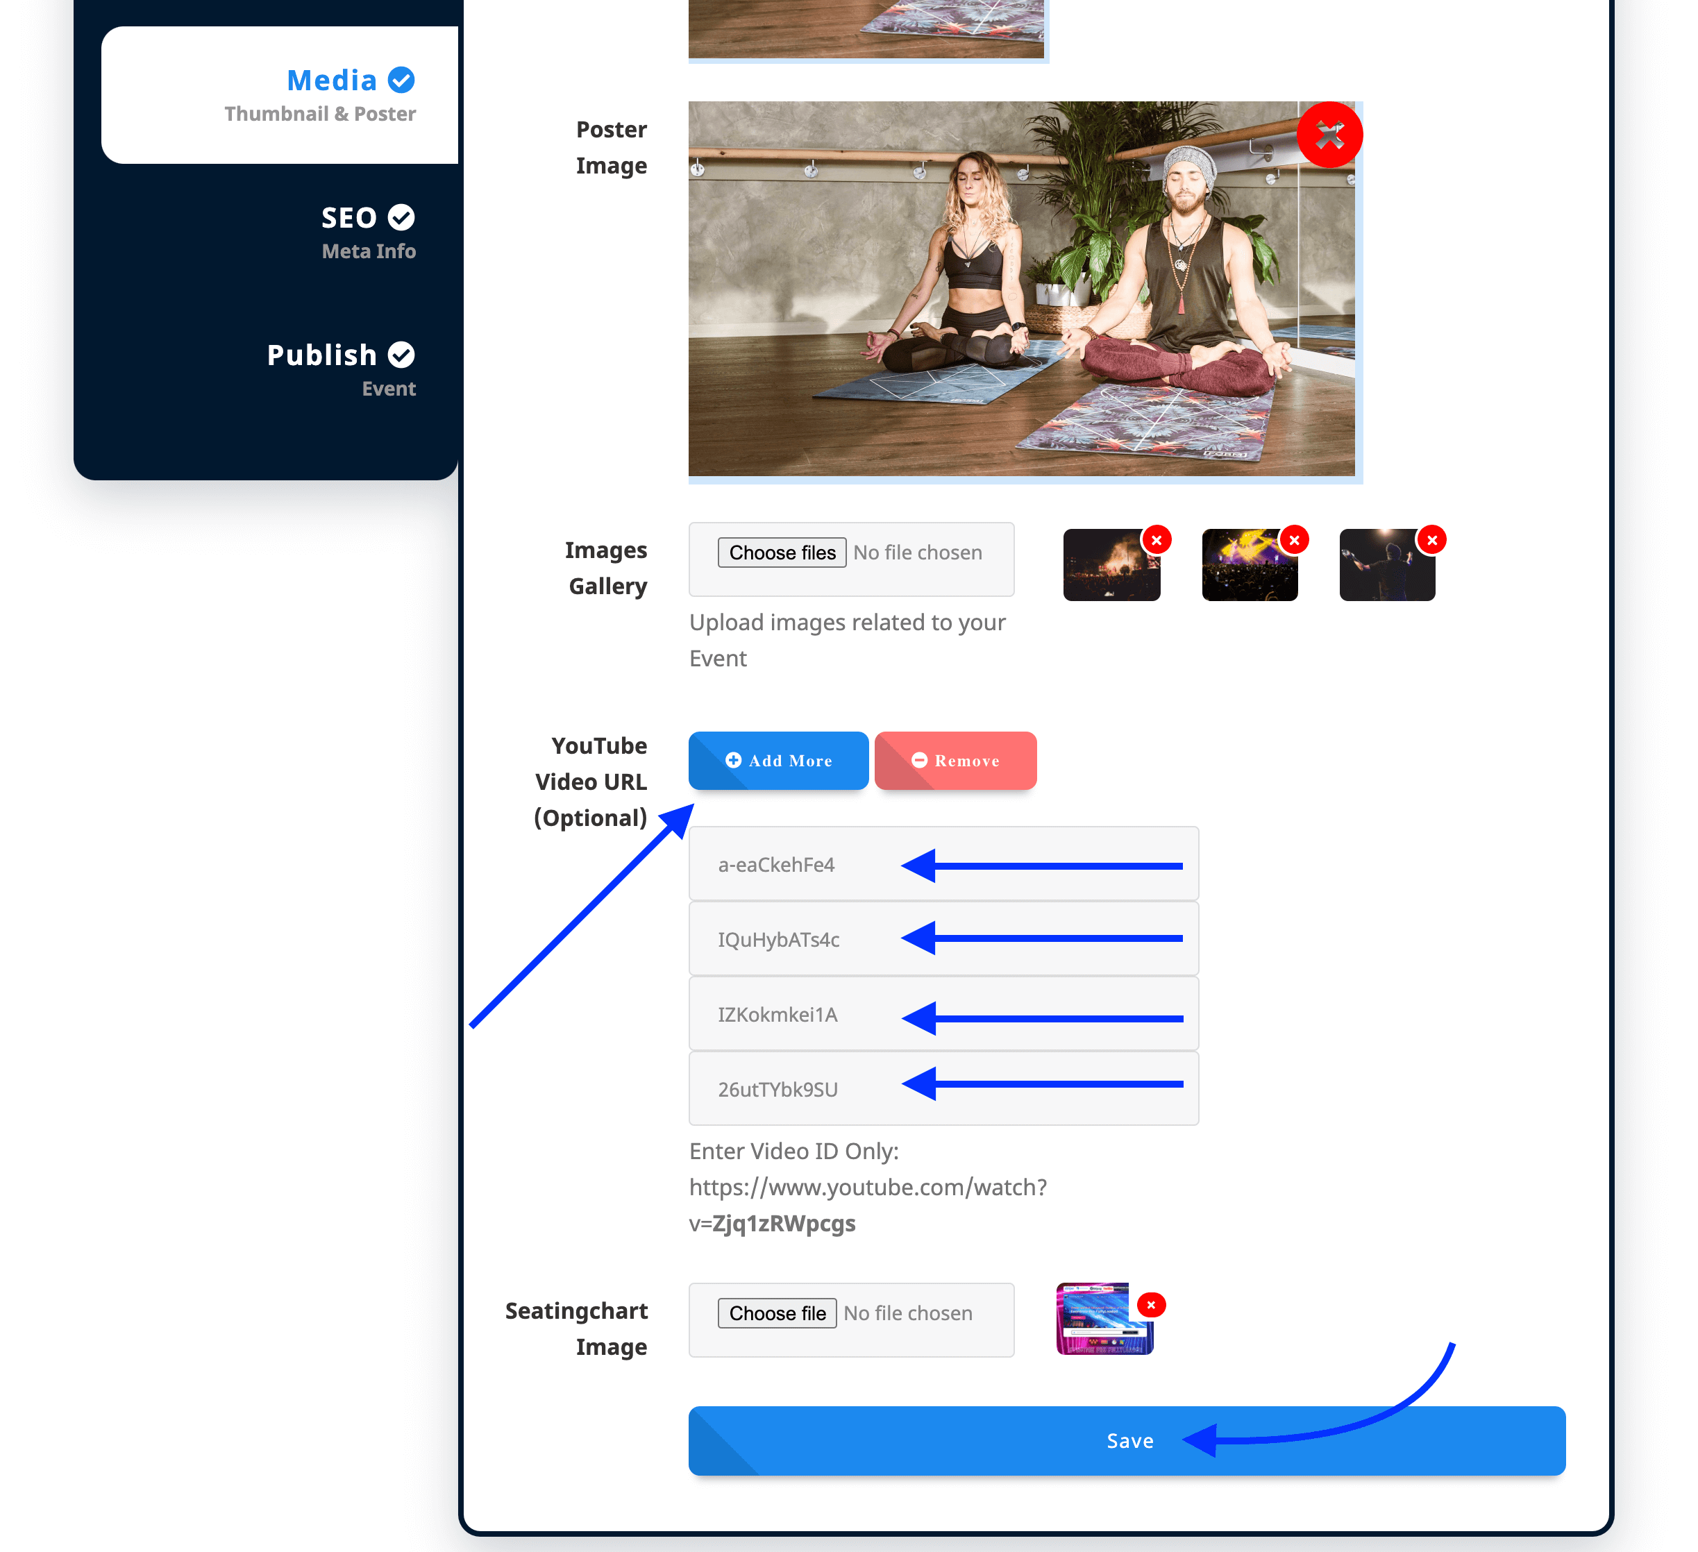Remove the Seatingchart image via its X icon
The image size is (1698, 1552).
tap(1150, 1304)
